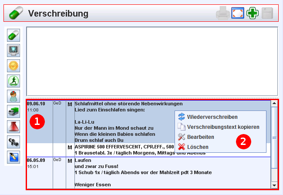Open the CeFip sidebar icon

click(14, 142)
